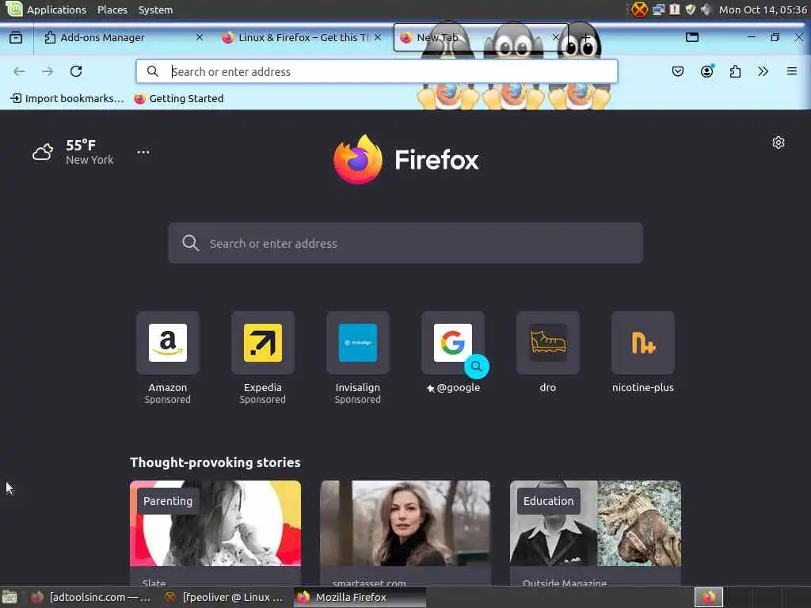
Task: Open the Pocket save icon
Action: (678, 71)
